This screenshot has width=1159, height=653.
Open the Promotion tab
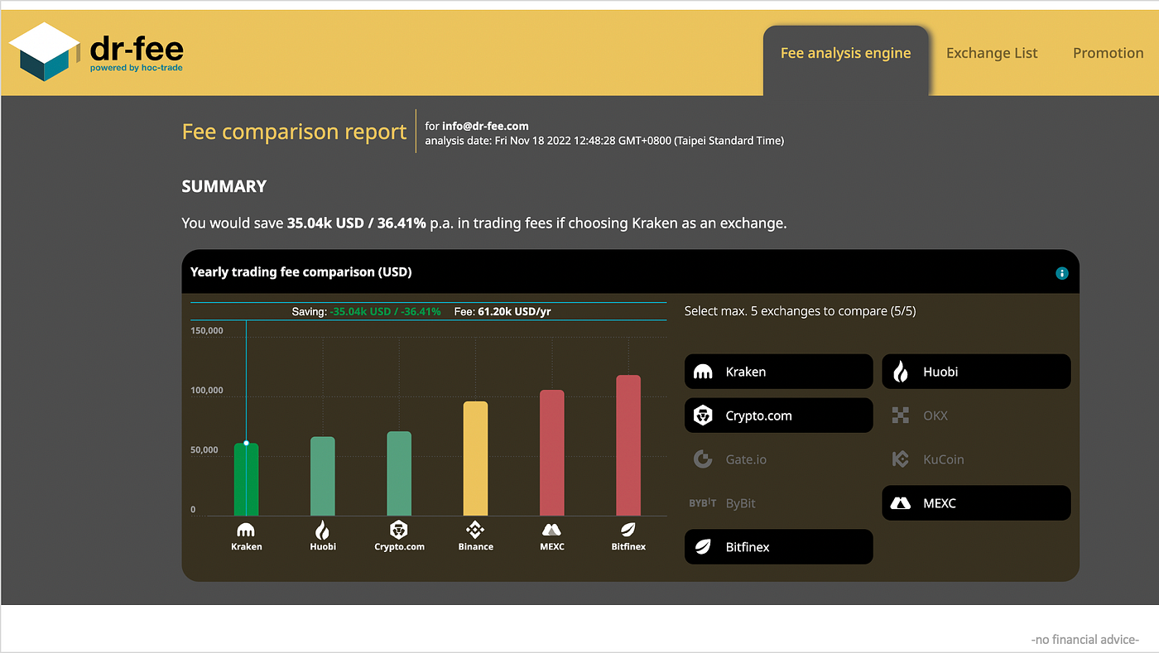pyautogui.click(x=1108, y=53)
